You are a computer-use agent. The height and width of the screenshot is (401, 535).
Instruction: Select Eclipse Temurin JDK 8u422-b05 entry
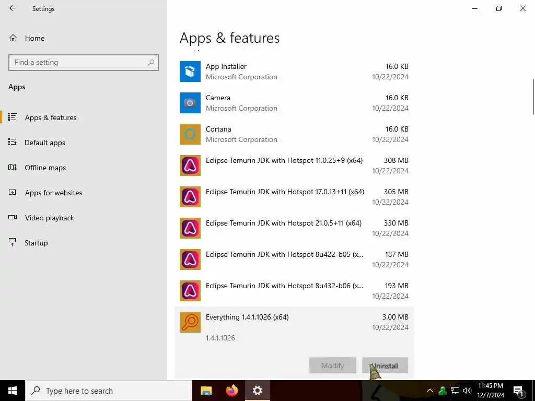pos(285,255)
